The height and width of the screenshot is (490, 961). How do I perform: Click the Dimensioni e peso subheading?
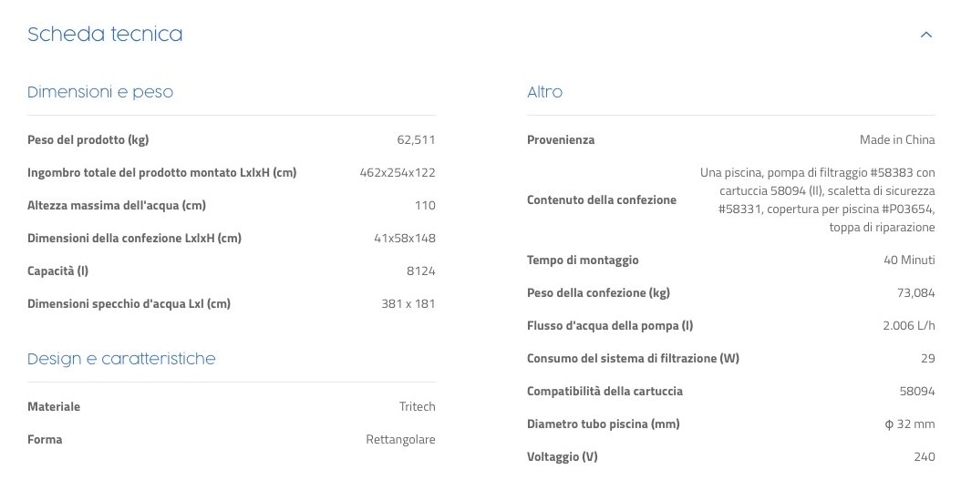pyautogui.click(x=100, y=92)
